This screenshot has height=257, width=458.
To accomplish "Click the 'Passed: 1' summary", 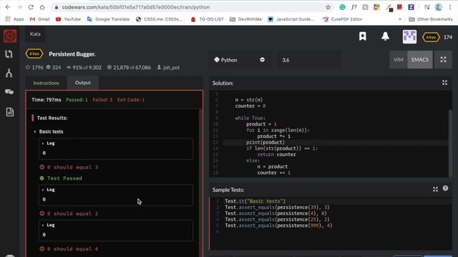I will click(77, 100).
